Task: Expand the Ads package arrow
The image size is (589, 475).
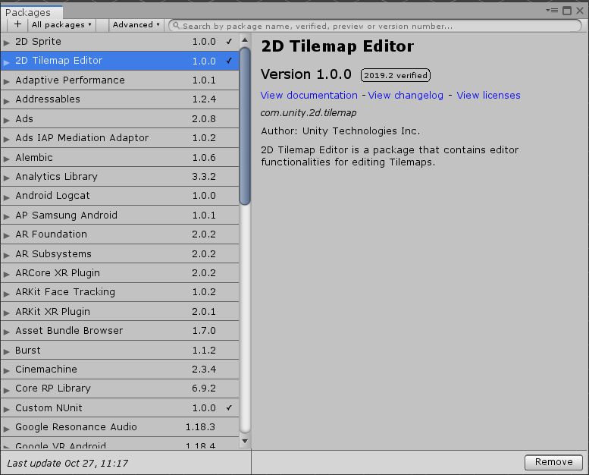Action: [6, 120]
